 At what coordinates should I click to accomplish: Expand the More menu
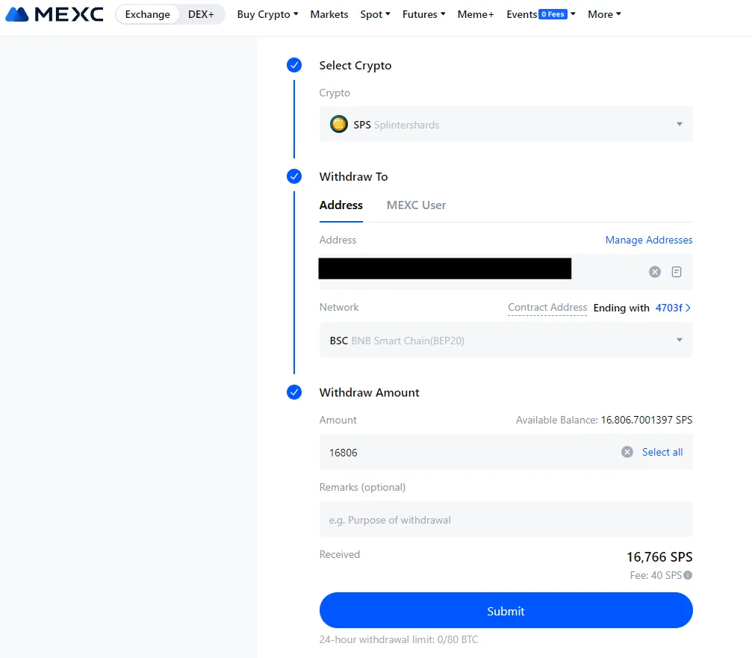pyautogui.click(x=604, y=14)
